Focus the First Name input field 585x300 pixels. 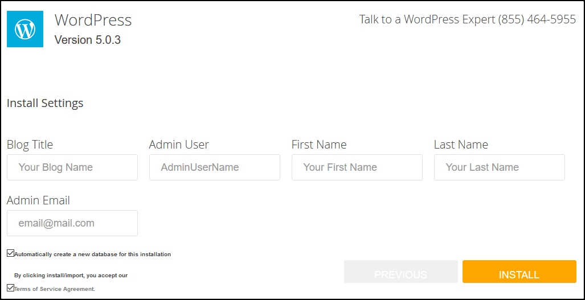click(x=357, y=167)
